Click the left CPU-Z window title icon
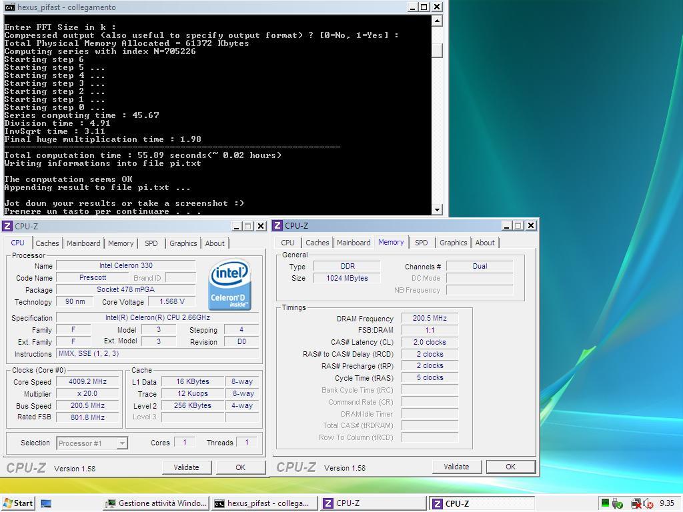 (x=7, y=226)
